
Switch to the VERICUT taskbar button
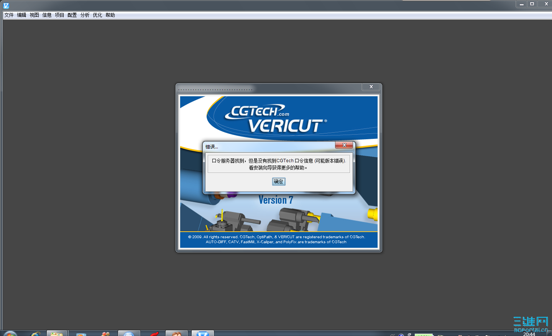[x=202, y=333]
